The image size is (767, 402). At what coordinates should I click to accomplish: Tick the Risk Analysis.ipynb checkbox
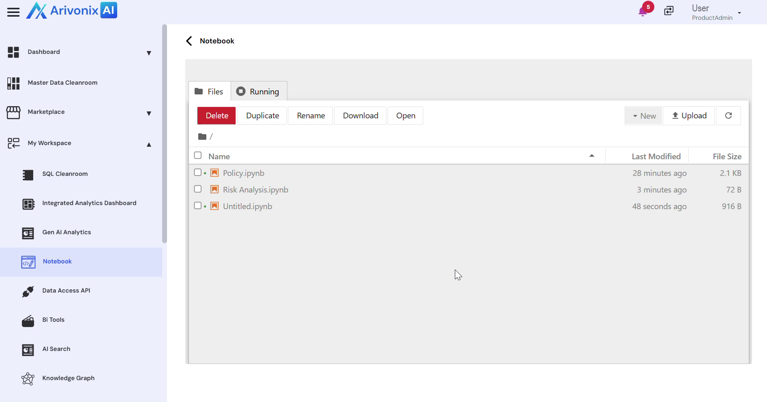[198, 189]
